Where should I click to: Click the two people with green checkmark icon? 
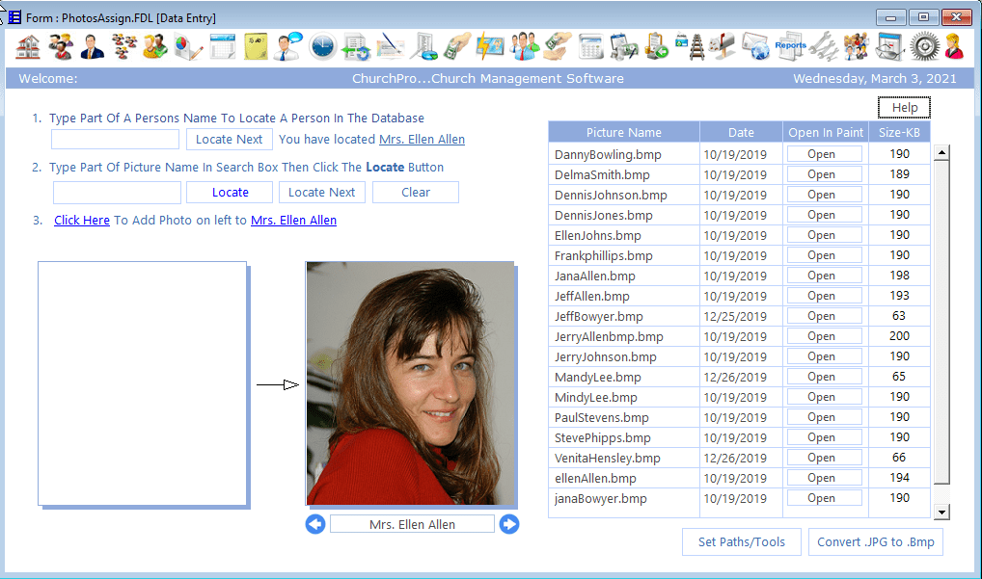155,47
